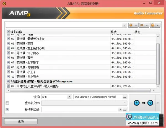Uncheck track 05 坏了良心
Screen dimensions: 166x128
(x=8, y=53)
